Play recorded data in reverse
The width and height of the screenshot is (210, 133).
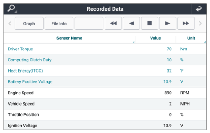pyautogui.click(x=131, y=23)
